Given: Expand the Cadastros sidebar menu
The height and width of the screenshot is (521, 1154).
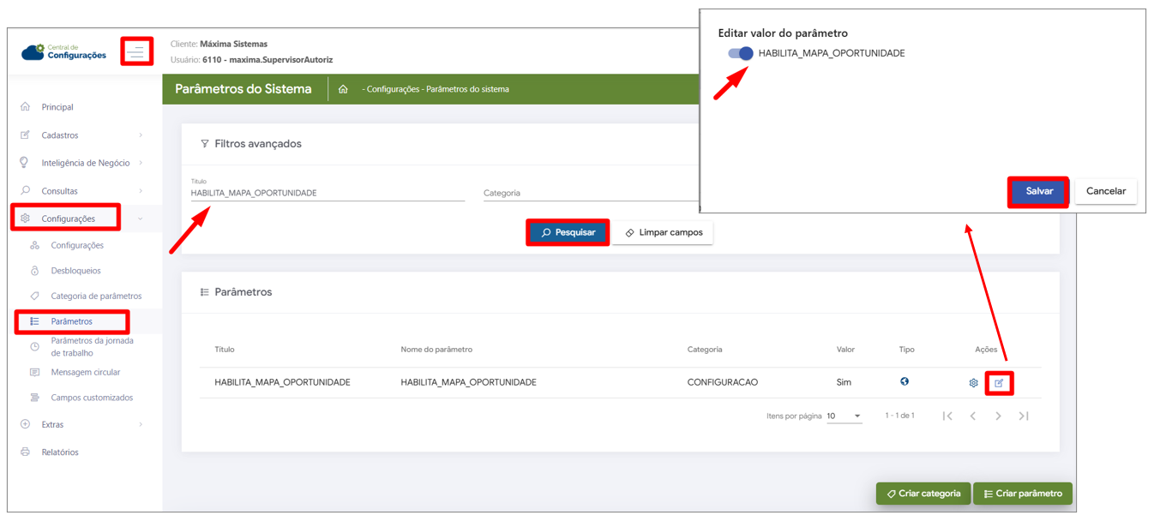Looking at the screenshot, I should (x=81, y=135).
